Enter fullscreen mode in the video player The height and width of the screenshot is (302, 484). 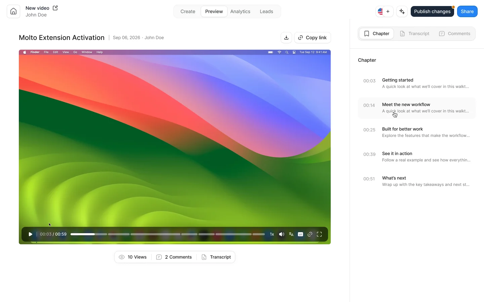319,234
